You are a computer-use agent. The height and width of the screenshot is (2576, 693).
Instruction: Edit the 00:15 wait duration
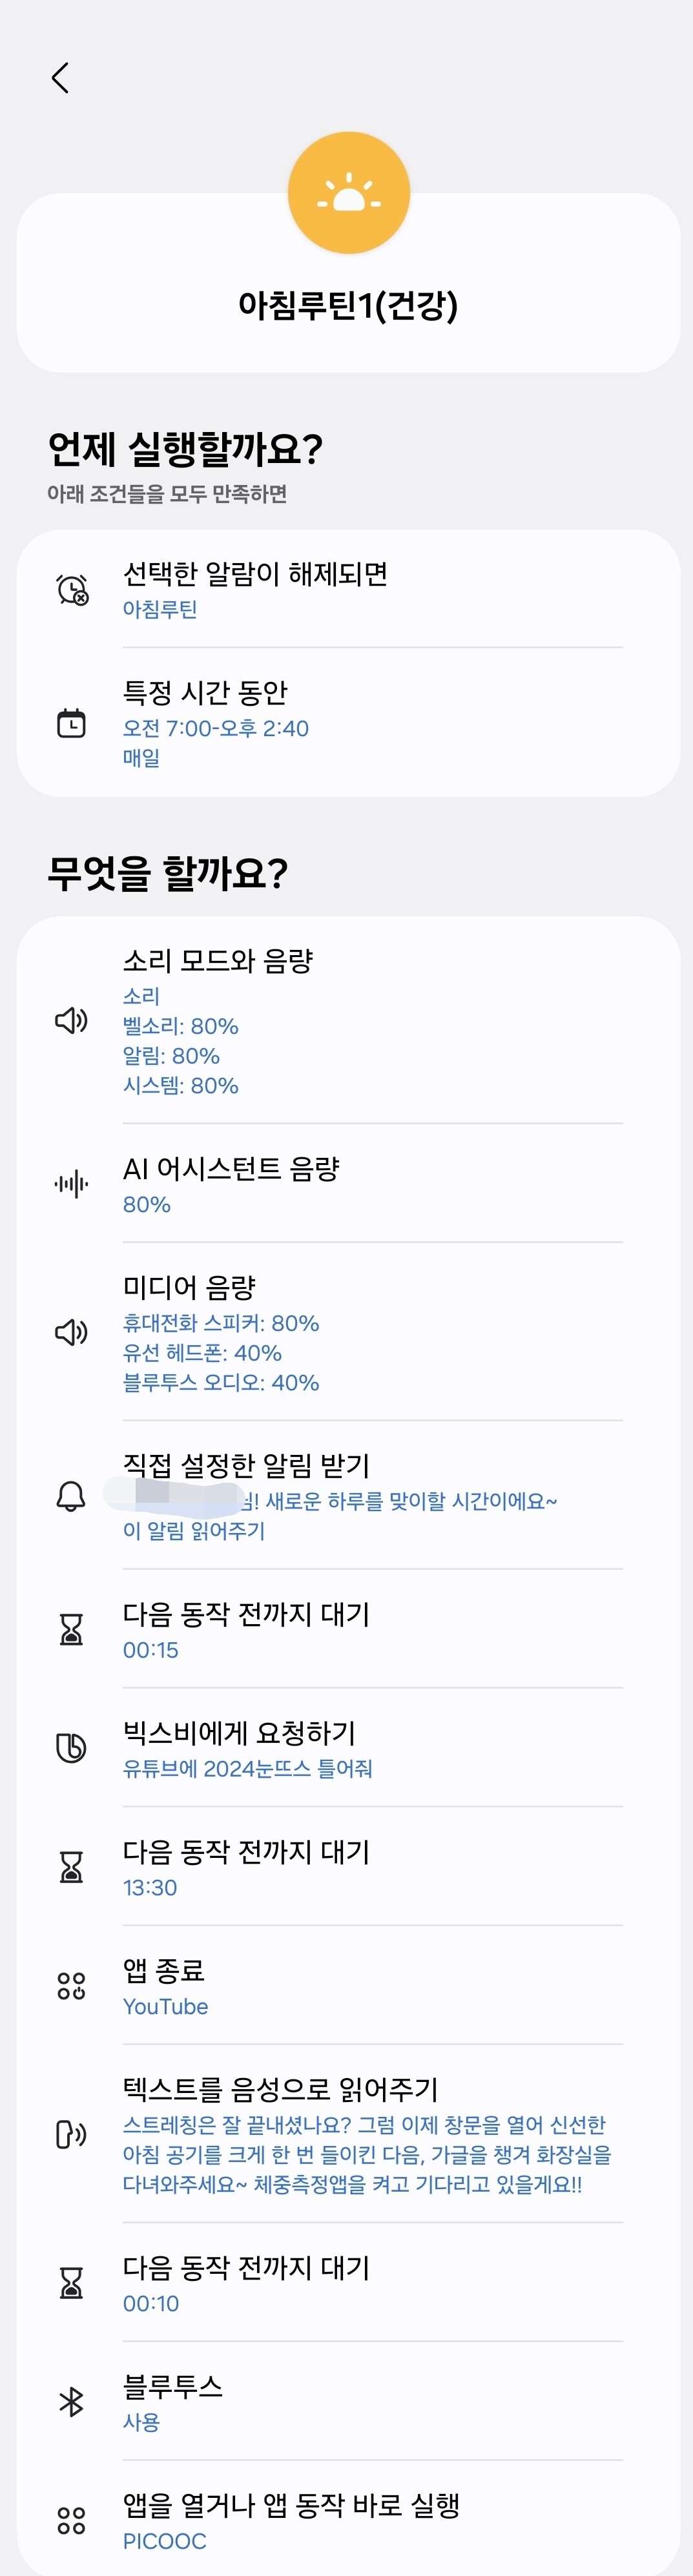click(151, 1650)
